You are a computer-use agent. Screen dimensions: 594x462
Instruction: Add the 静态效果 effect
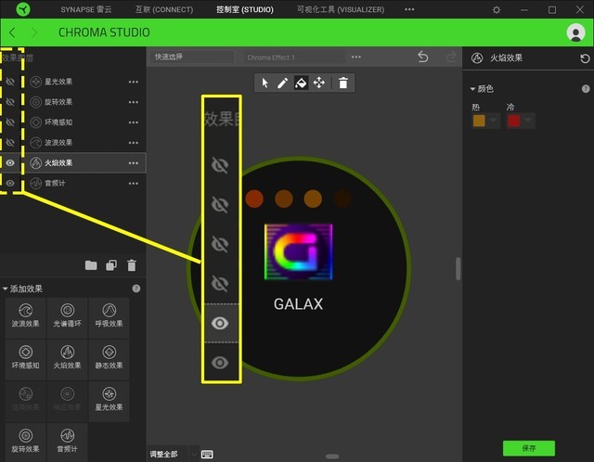tap(110, 359)
